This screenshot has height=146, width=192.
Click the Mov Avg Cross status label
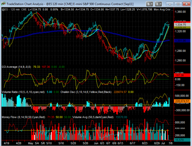click(162, 10)
